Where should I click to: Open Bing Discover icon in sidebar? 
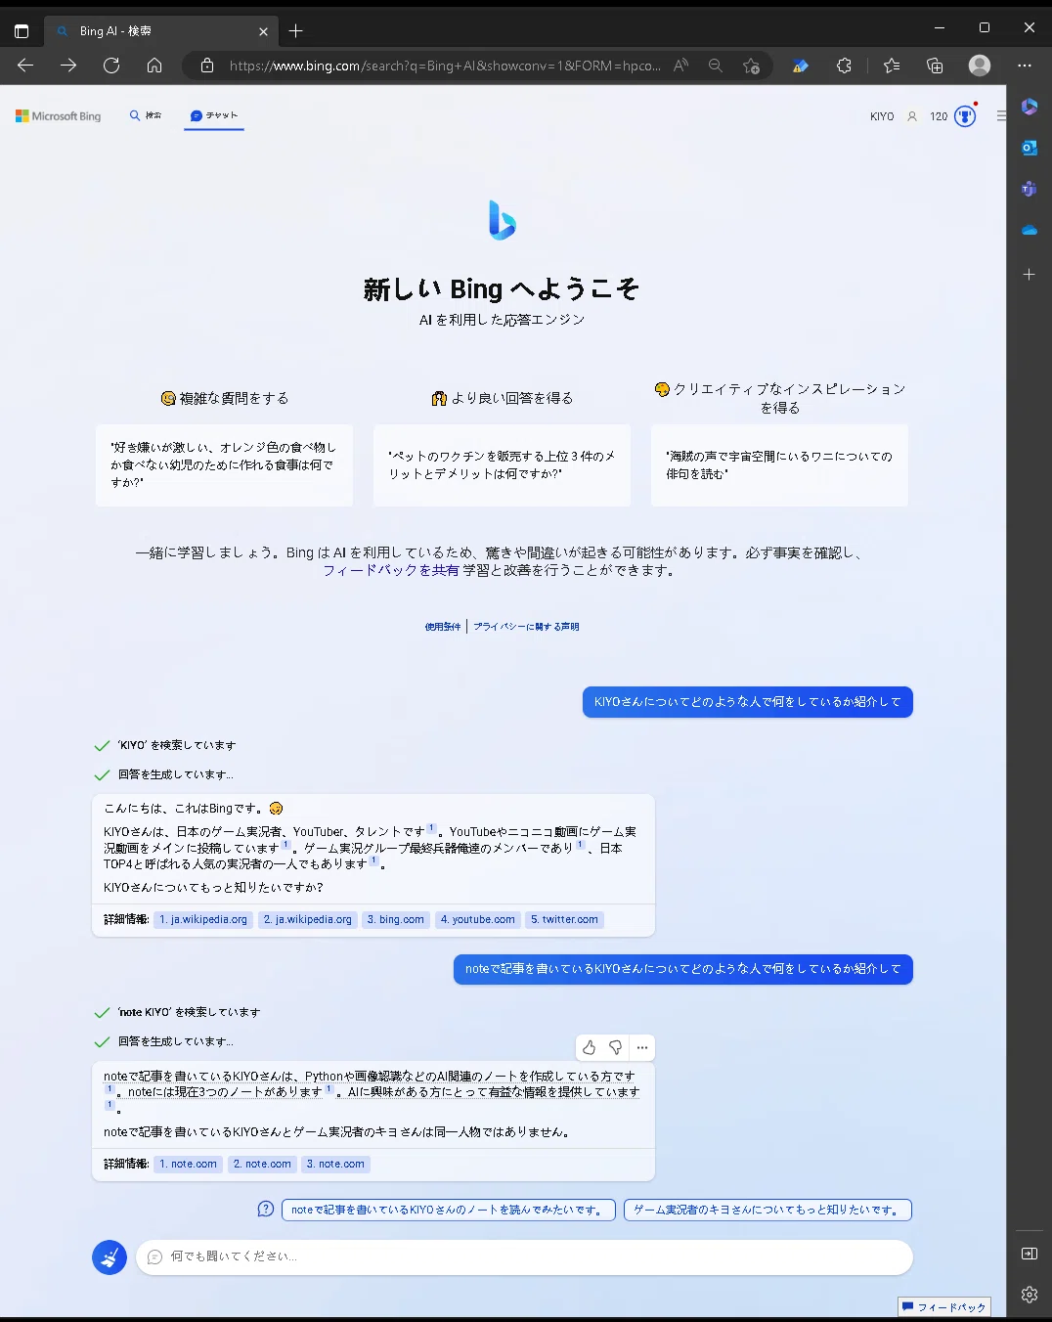[1030, 107]
